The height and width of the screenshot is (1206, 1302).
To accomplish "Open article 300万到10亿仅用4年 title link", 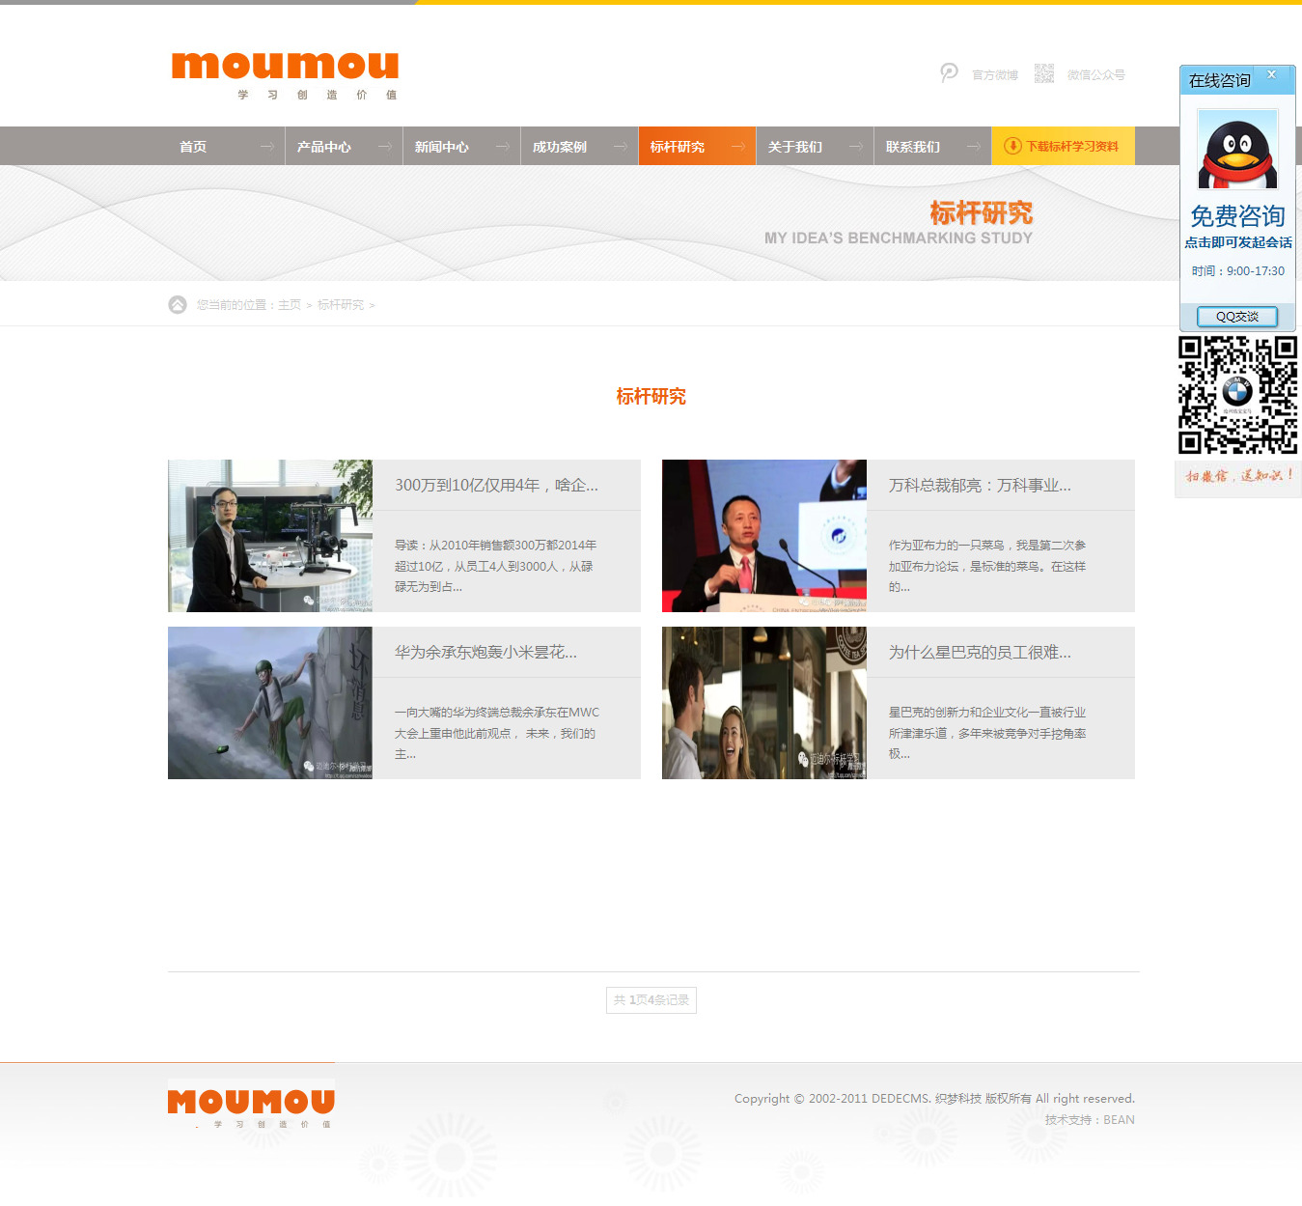I will (496, 486).
